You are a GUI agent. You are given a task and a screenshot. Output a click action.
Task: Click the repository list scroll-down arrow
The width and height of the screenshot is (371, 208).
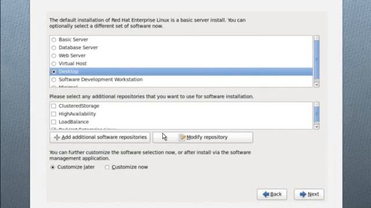(317, 127)
